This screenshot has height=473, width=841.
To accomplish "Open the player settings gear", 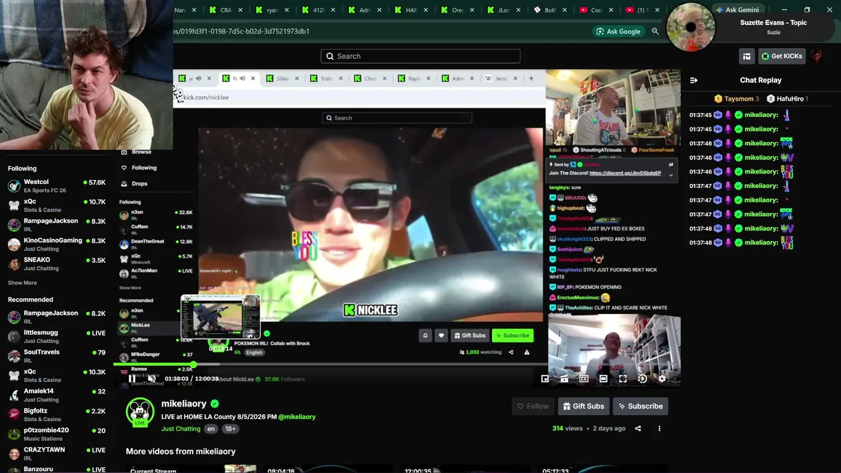I will point(662,378).
